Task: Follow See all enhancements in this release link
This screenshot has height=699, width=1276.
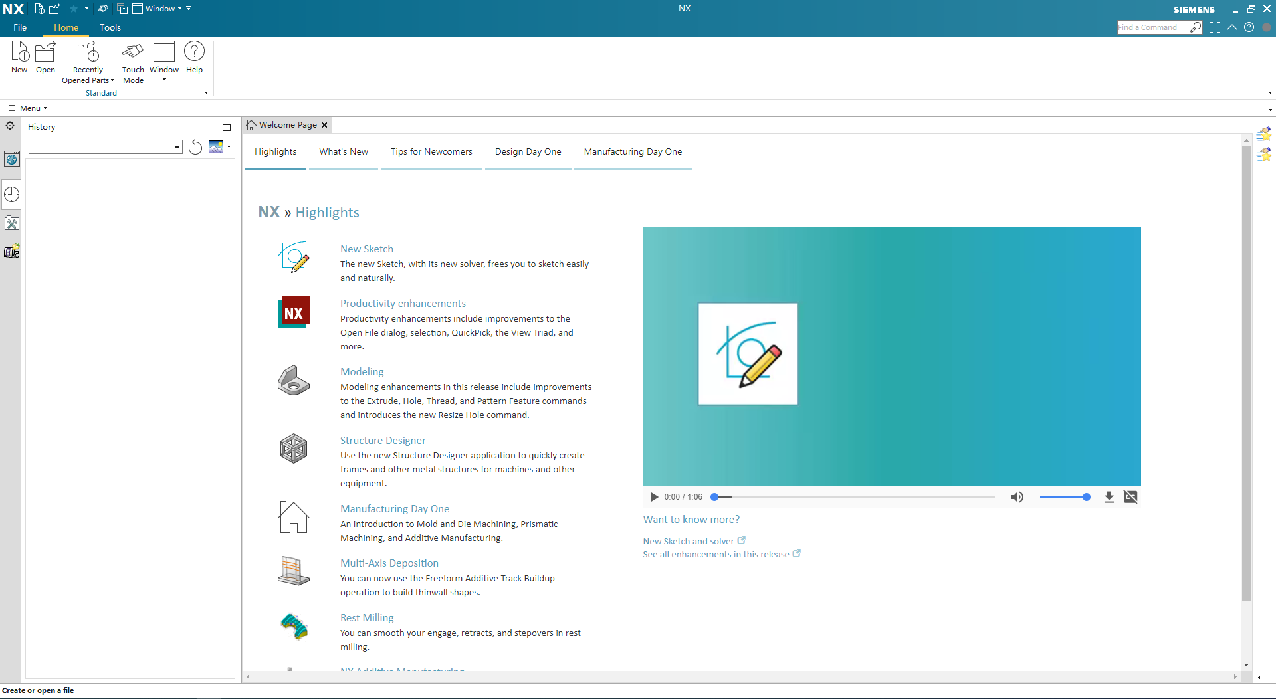Action: (716, 554)
